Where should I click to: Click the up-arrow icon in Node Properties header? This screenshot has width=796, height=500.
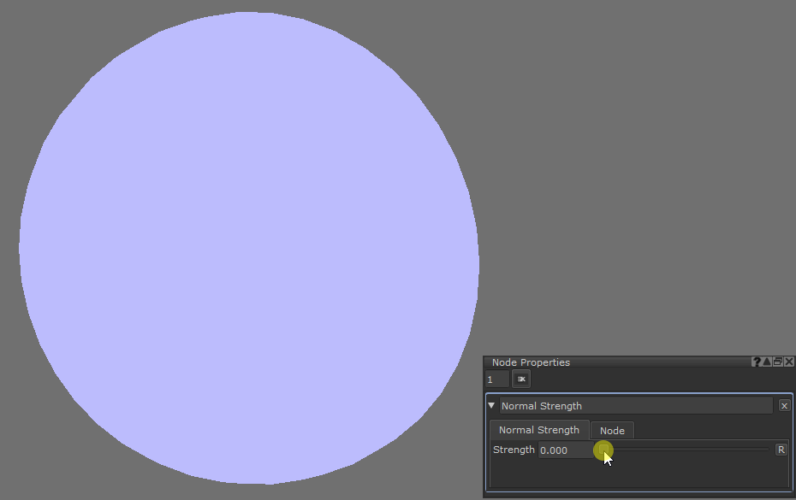tap(767, 362)
